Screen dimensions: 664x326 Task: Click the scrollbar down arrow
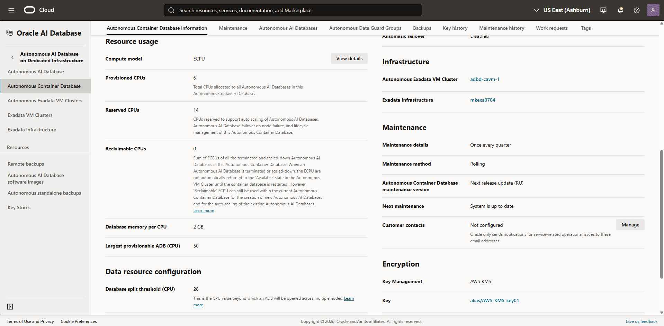[x=662, y=312]
